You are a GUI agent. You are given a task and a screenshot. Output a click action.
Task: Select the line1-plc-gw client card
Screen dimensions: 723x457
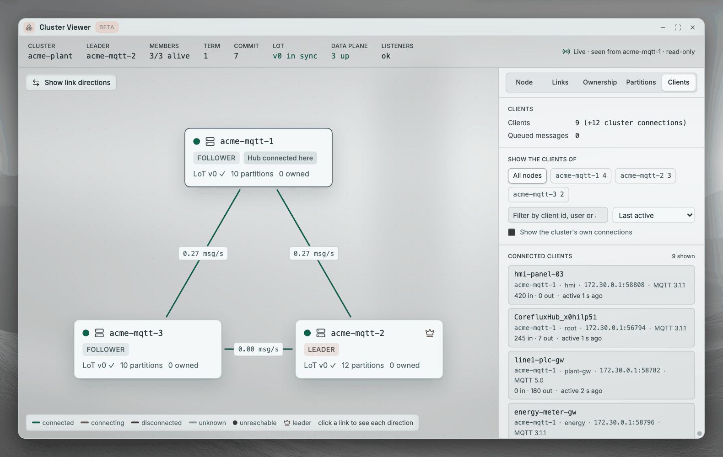pos(601,375)
